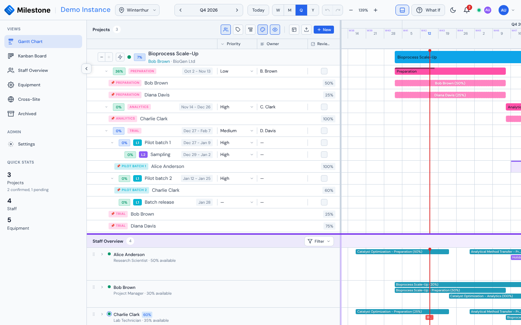Screen dimensions: 521x325
Task: Collapse sidebar with the left chevron handle
Action: point(86,69)
